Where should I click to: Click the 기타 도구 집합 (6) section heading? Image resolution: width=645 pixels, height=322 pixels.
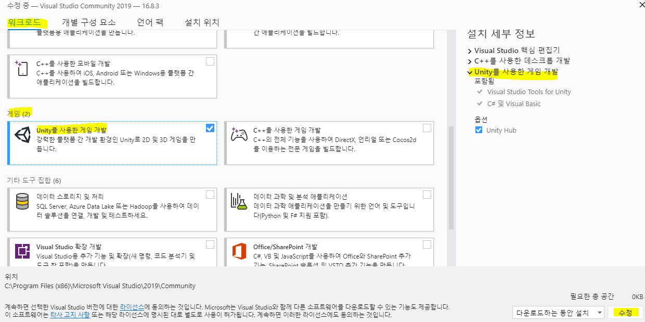pos(34,181)
